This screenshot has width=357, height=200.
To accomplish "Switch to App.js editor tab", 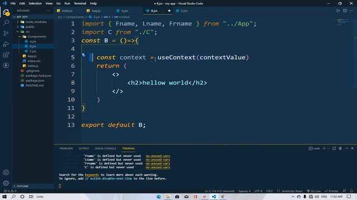I will (96, 11).
